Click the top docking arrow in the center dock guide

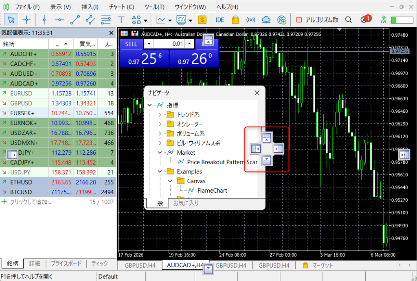tap(266, 138)
